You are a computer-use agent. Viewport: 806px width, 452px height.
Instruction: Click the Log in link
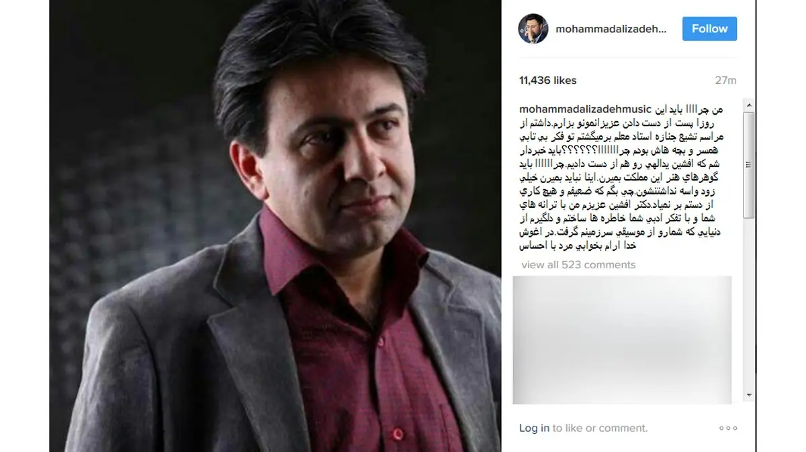coord(534,428)
